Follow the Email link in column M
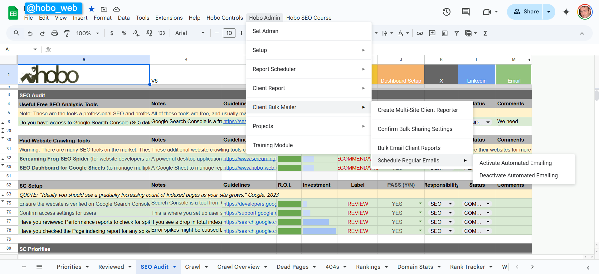This screenshot has height=274, width=599. [x=514, y=81]
